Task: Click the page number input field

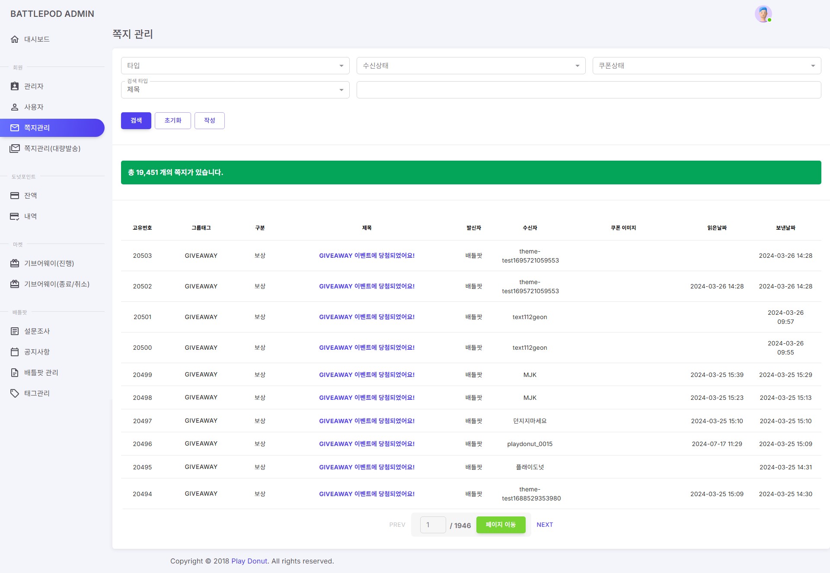Action: pos(433,525)
